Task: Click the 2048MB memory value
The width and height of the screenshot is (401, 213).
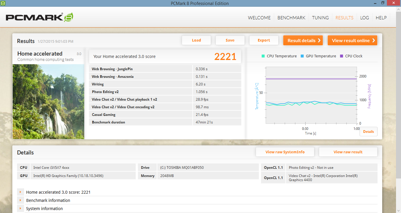Action: click(x=167, y=176)
